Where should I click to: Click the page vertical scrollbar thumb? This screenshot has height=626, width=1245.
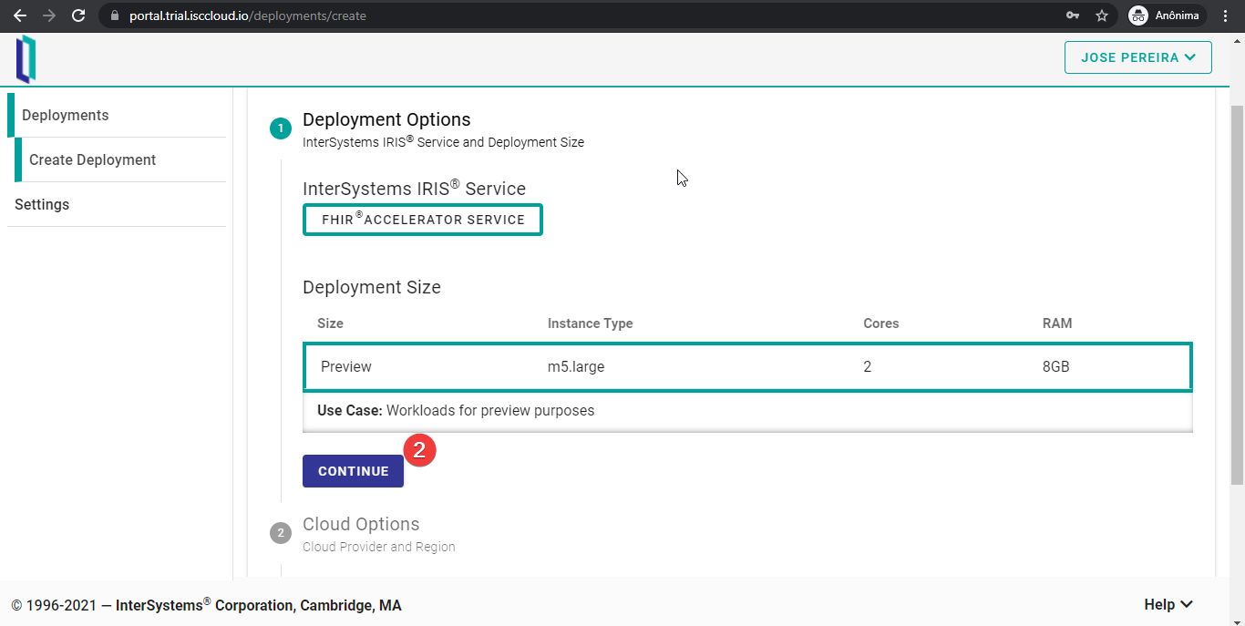click(1237, 294)
